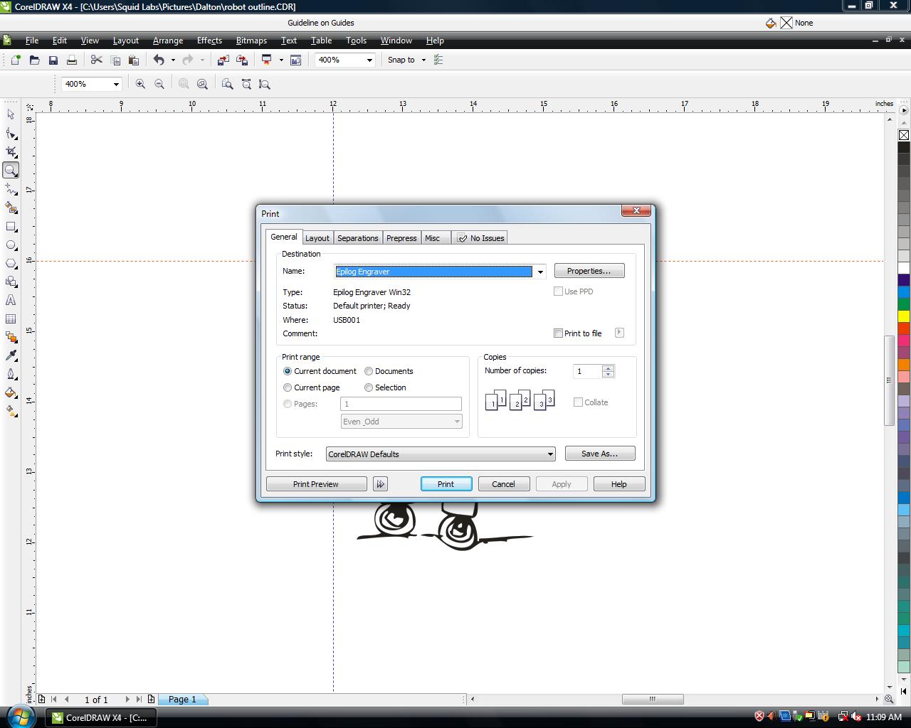Screen dimensions: 911x728
Task: Select the Table tool in the toolbox
Action: (11, 318)
